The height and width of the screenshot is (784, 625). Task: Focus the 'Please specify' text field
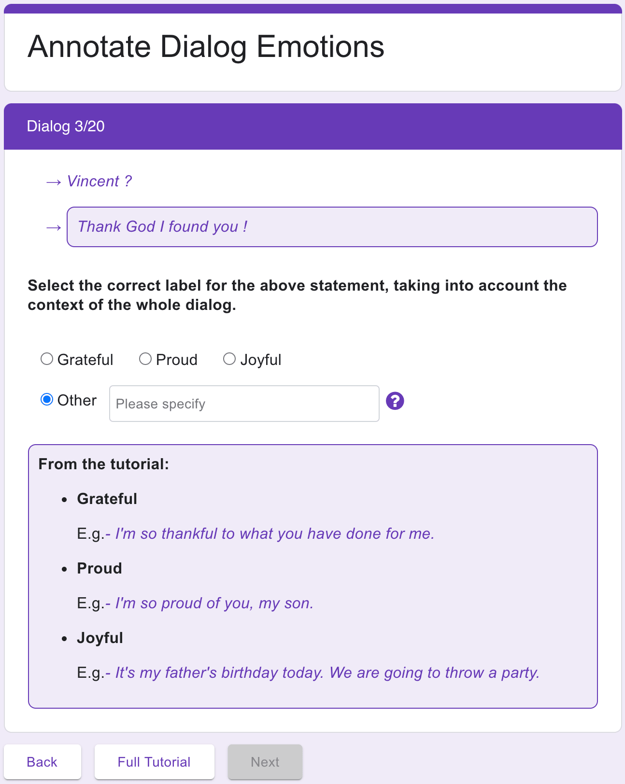[x=244, y=404]
